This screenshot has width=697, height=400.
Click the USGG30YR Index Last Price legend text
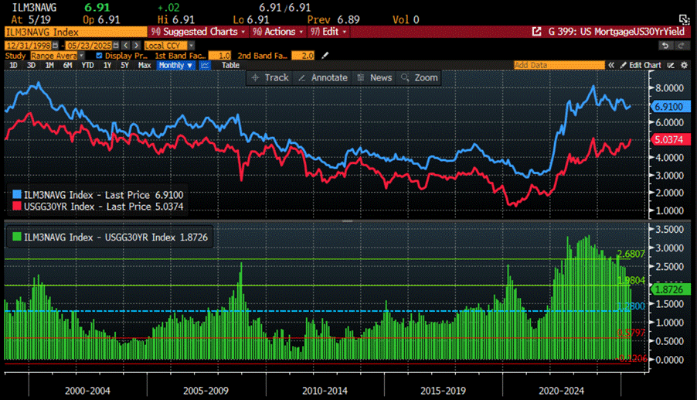pyautogui.click(x=104, y=207)
